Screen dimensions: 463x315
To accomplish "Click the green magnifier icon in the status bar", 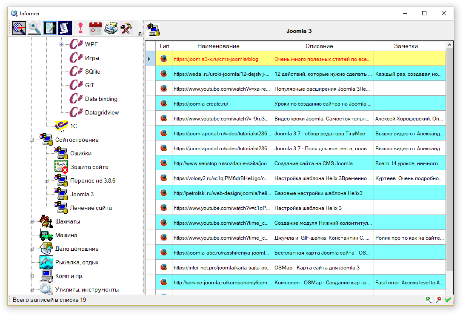I will pos(429,300).
